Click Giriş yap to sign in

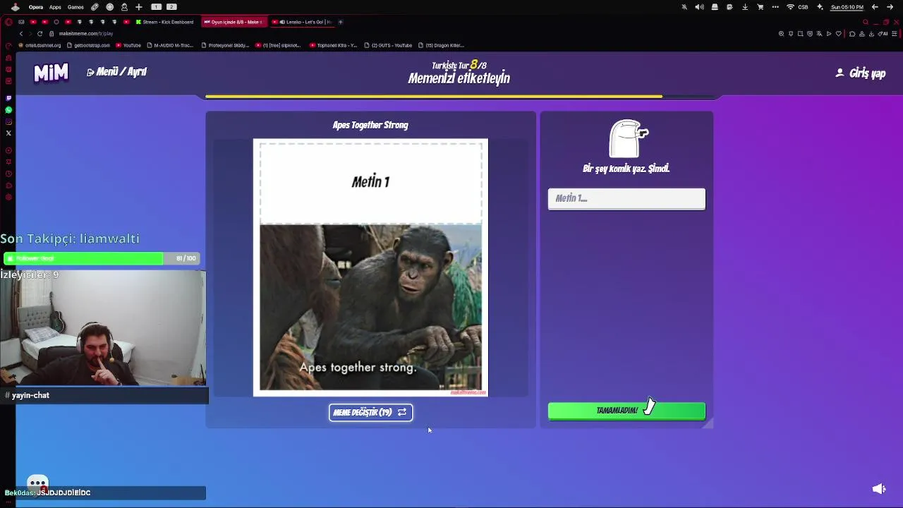pos(861,73)
